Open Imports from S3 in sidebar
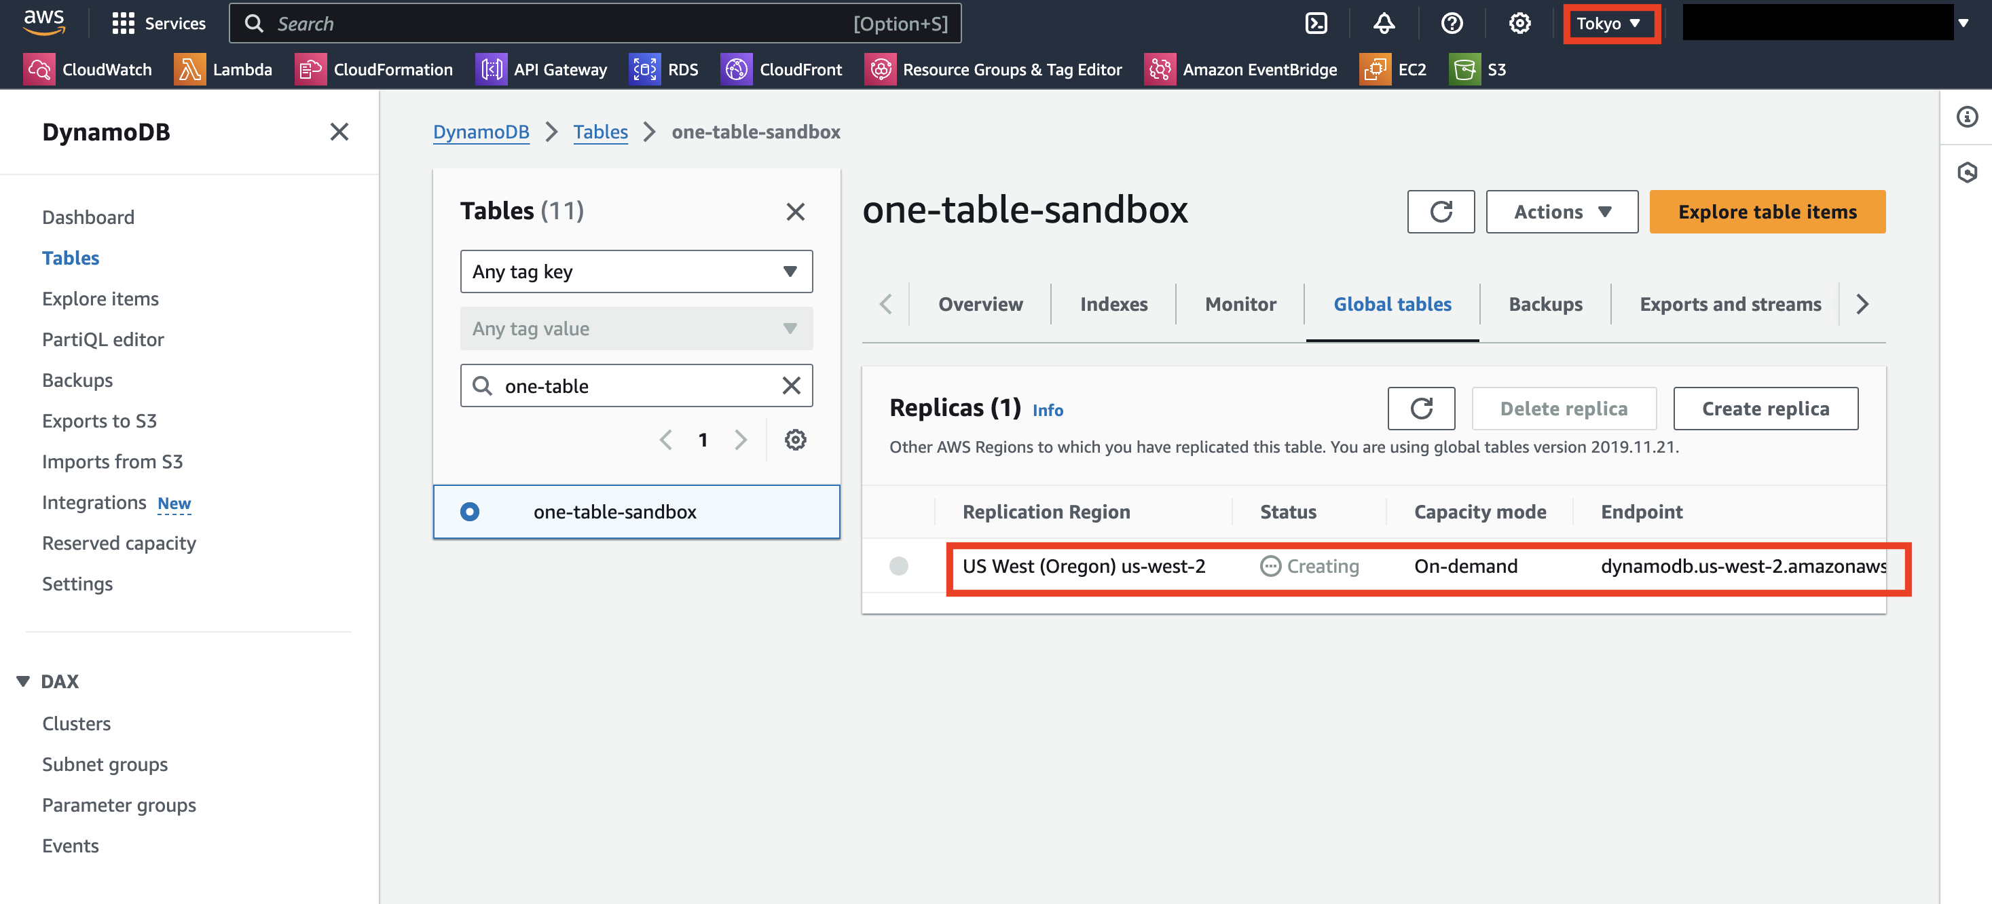1992x904 pixels. tap(112, 462)
